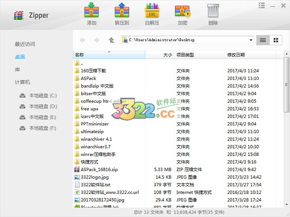
Task: Click the Zipper app logo
Action: point(19,15)
